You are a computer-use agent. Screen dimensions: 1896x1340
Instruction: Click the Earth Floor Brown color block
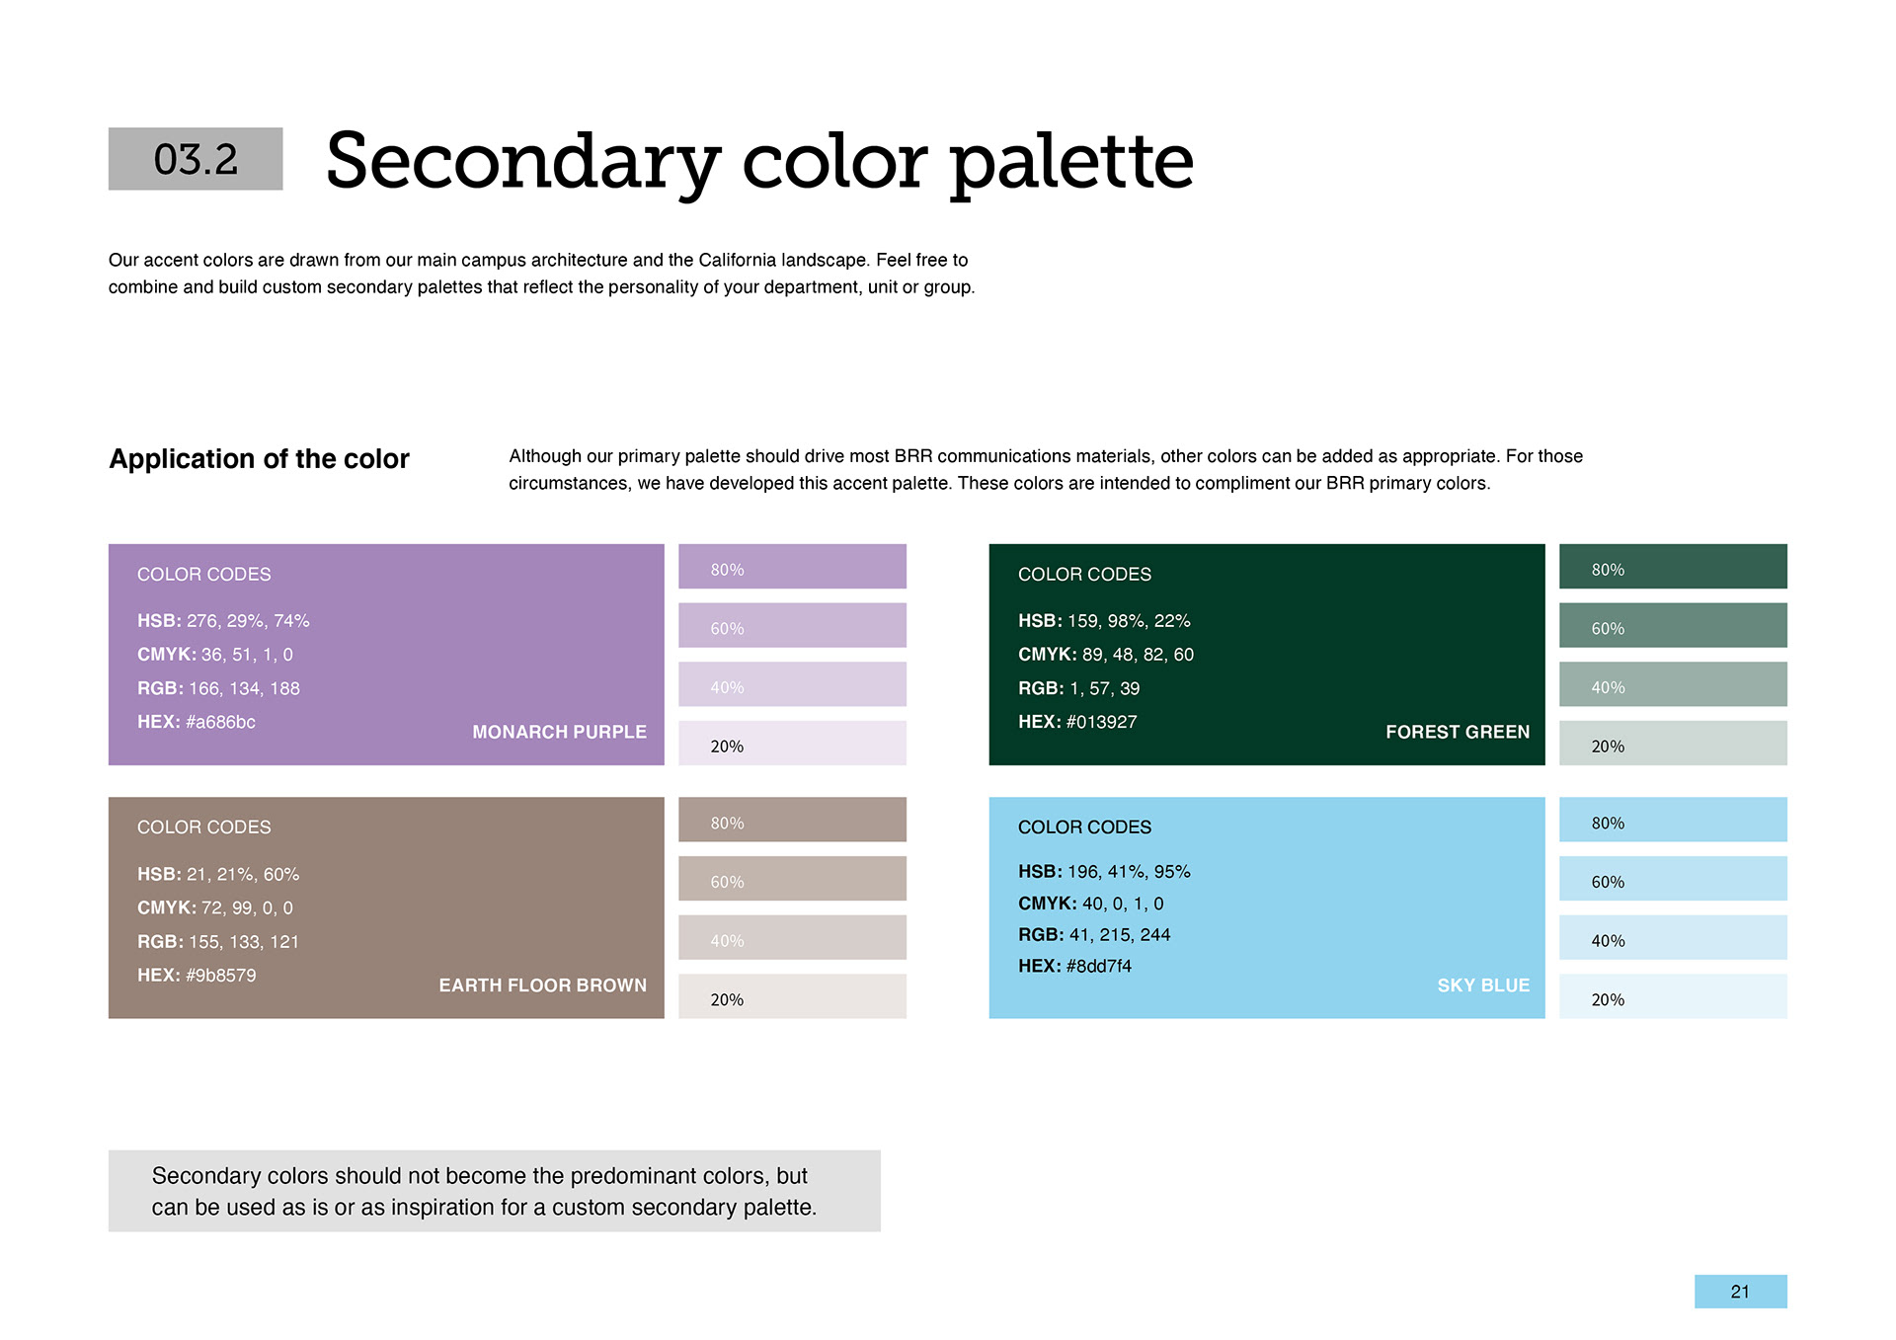(x=386, y=907)
